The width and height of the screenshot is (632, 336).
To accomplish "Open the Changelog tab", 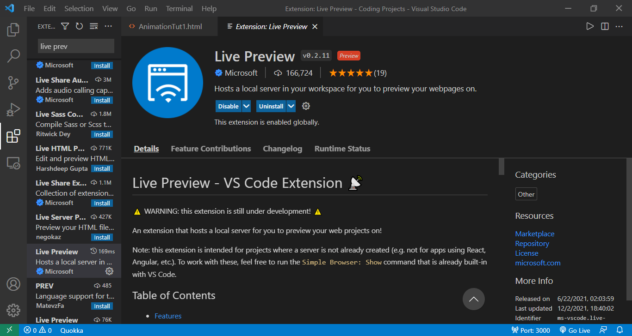I will (x=283, y=149).
